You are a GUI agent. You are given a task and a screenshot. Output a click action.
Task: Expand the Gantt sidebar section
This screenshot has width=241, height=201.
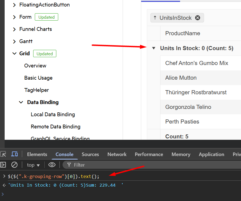tap(14, 41)
